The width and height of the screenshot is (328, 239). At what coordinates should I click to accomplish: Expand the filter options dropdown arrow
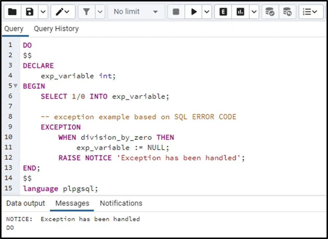tap(100, 12)
